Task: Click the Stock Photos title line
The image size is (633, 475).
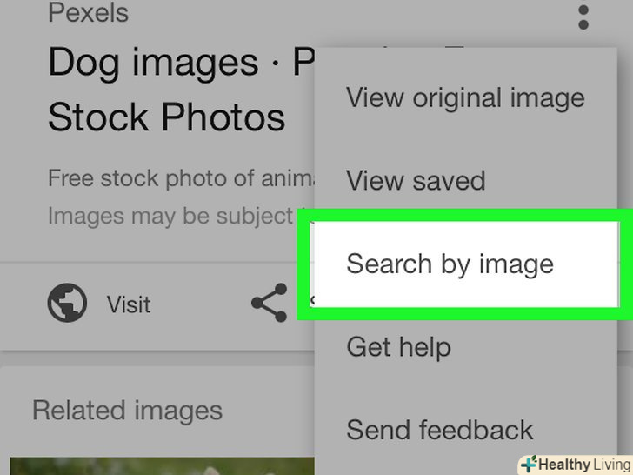Action: click(x=166, y=117)
